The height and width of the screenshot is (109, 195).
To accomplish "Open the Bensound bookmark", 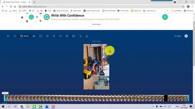I will 136,11.
